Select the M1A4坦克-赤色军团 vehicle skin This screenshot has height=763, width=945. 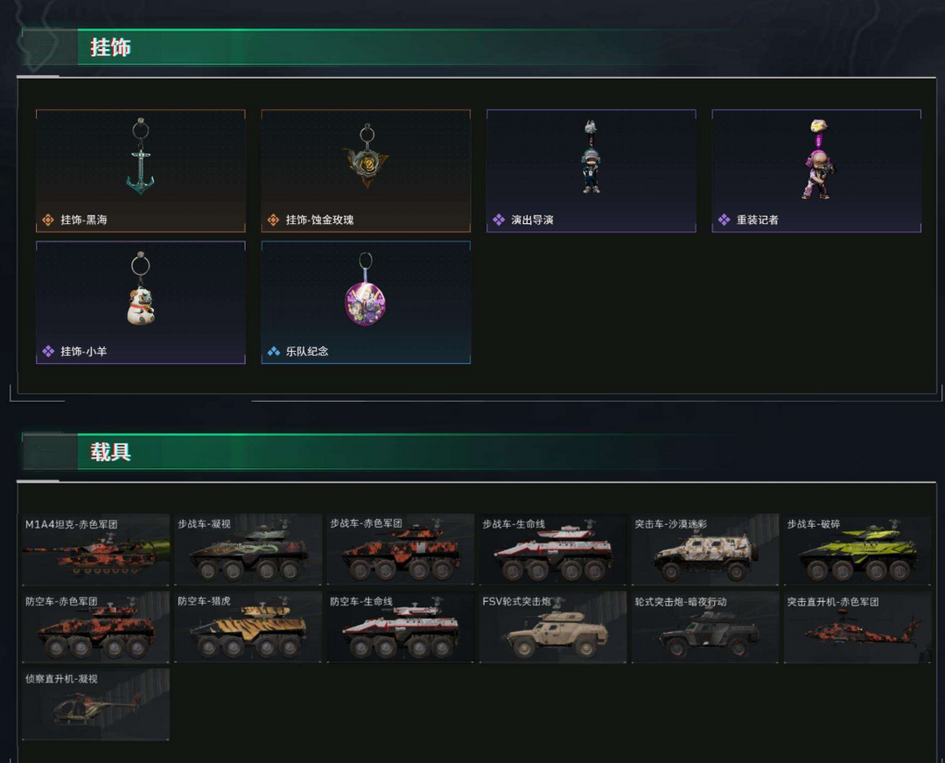coord(96,549)
